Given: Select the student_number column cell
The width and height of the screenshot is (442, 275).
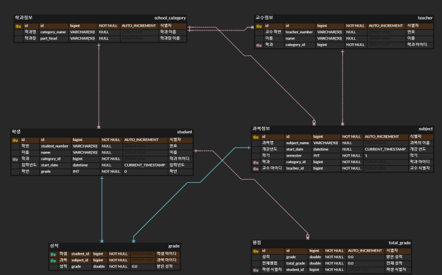Looking at the screenshot, I should tap(55, 146).
